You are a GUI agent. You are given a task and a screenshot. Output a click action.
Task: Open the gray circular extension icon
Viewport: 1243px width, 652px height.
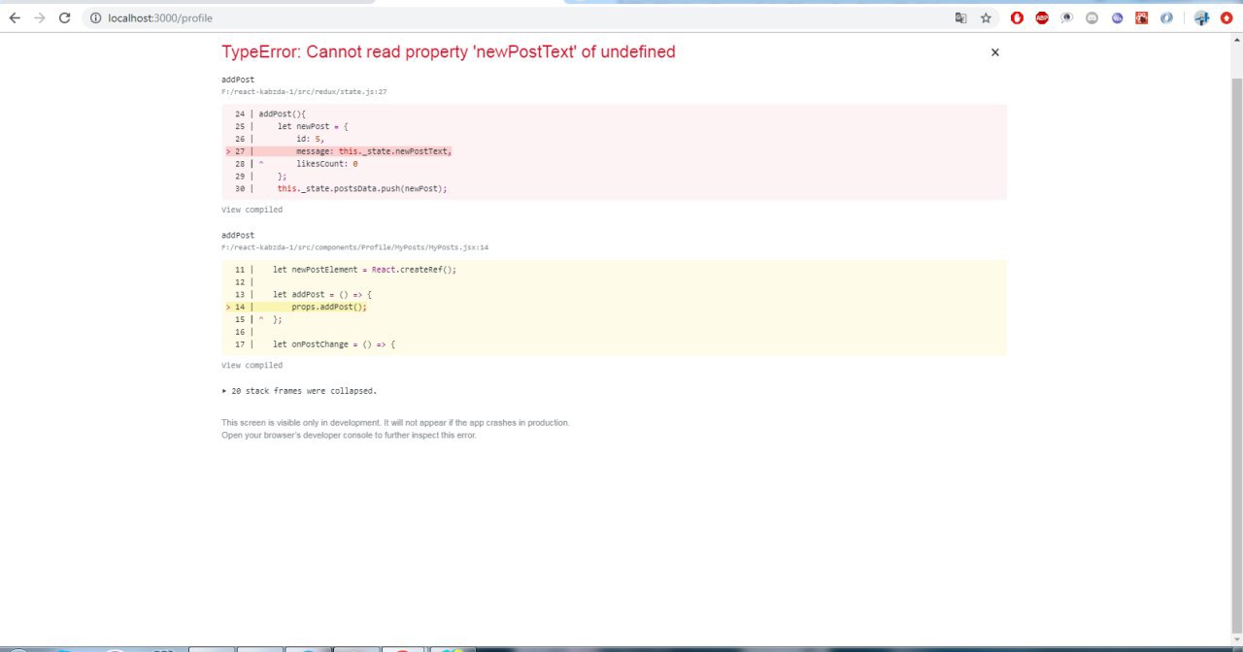(1092, 17)
